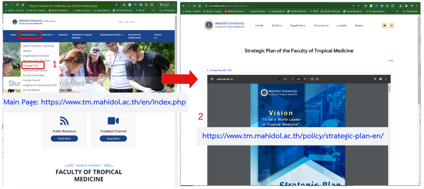
Task: Show hidden bookmarks chevron in left browser
Action: click(x=154, y=10)
